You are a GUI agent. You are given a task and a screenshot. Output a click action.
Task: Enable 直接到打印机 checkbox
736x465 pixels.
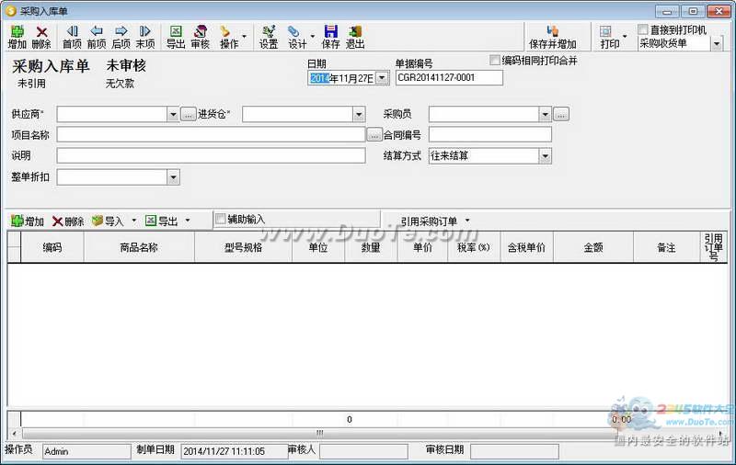(643, 29)
